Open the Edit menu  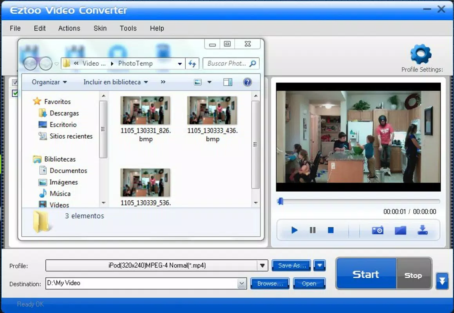pos(40,28)
